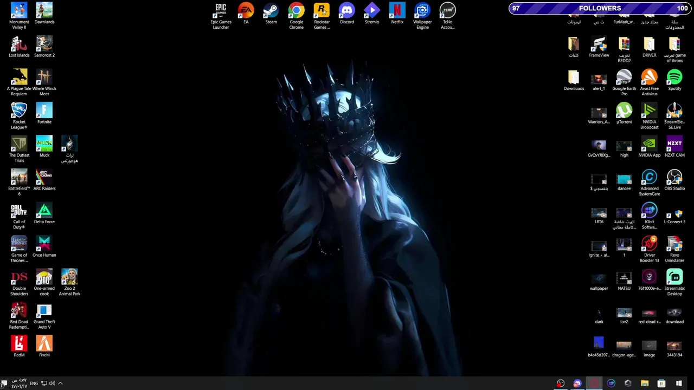This screenshot has height=390, width=694.
Task: Select the Where Winds Meet shortcut
Action: [x=44, y=82]
